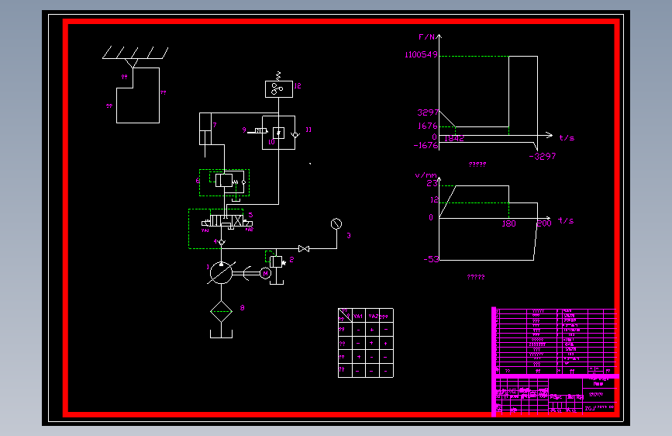Click the -3297 value on force graph
The height and width of the screenshot is (436, 672).
coord(542,156)
